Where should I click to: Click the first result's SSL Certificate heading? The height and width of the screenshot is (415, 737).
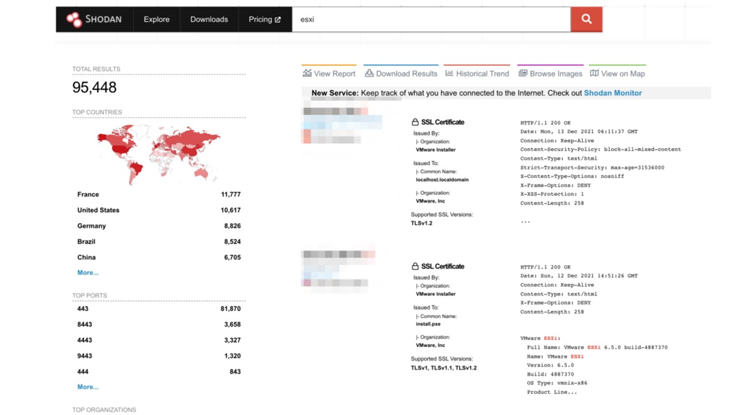click(442, 122)
